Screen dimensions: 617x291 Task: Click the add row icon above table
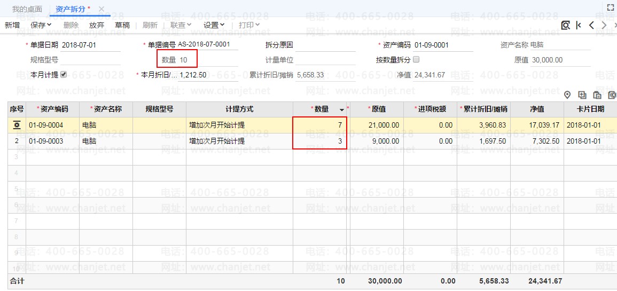[582, 95]
